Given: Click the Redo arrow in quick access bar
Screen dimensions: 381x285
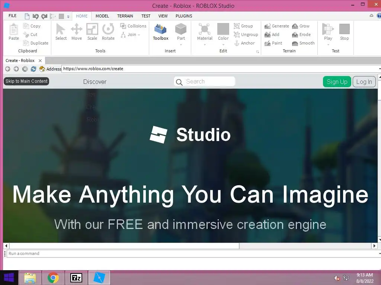Looking at the screenshot, I should click(x=44, y=16).
